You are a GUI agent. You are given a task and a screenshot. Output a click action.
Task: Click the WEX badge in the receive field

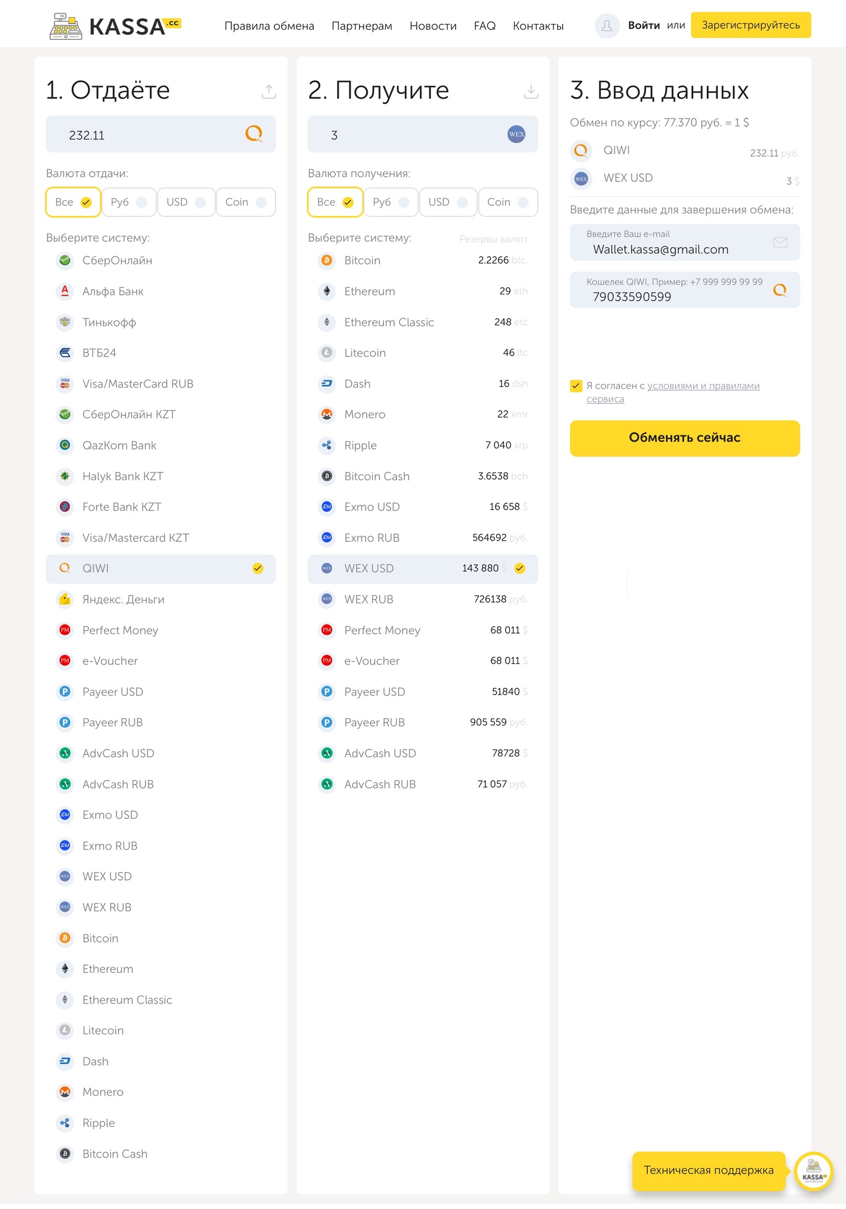(516, 134)
